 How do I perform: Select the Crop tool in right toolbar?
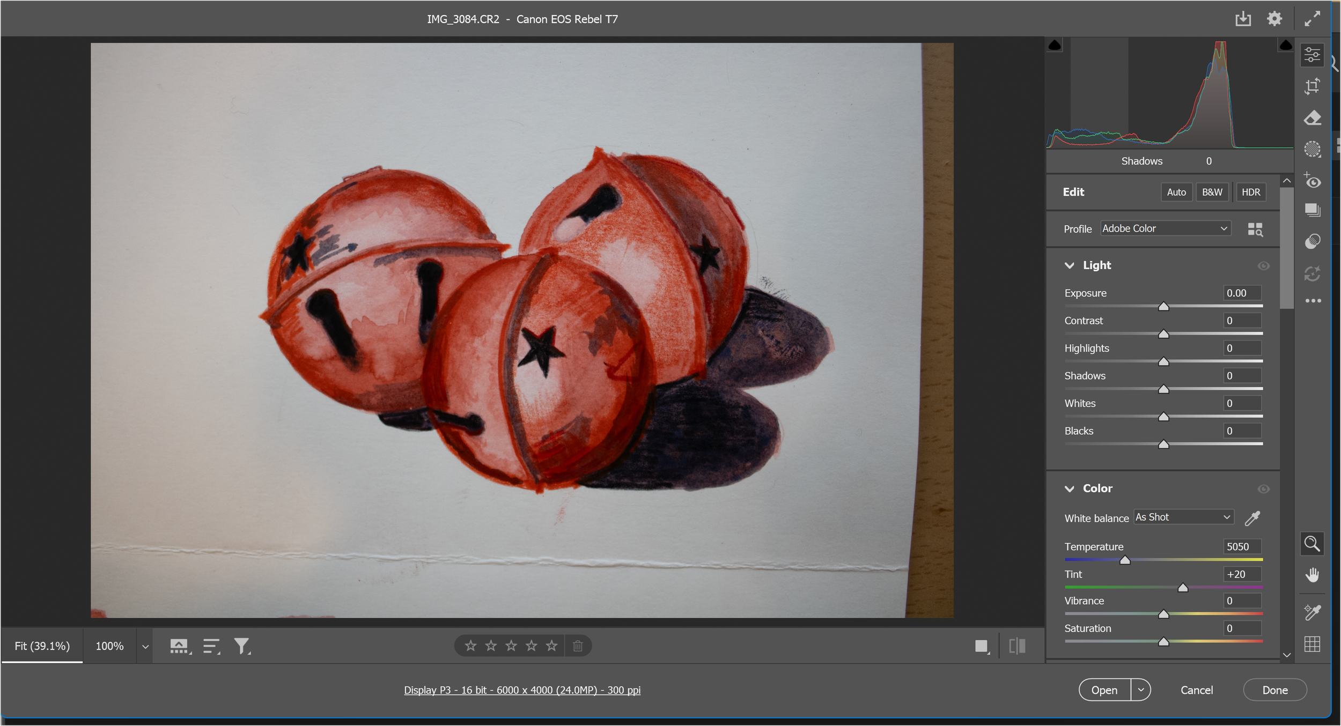pyautogui.click(x=1312, y=86)
